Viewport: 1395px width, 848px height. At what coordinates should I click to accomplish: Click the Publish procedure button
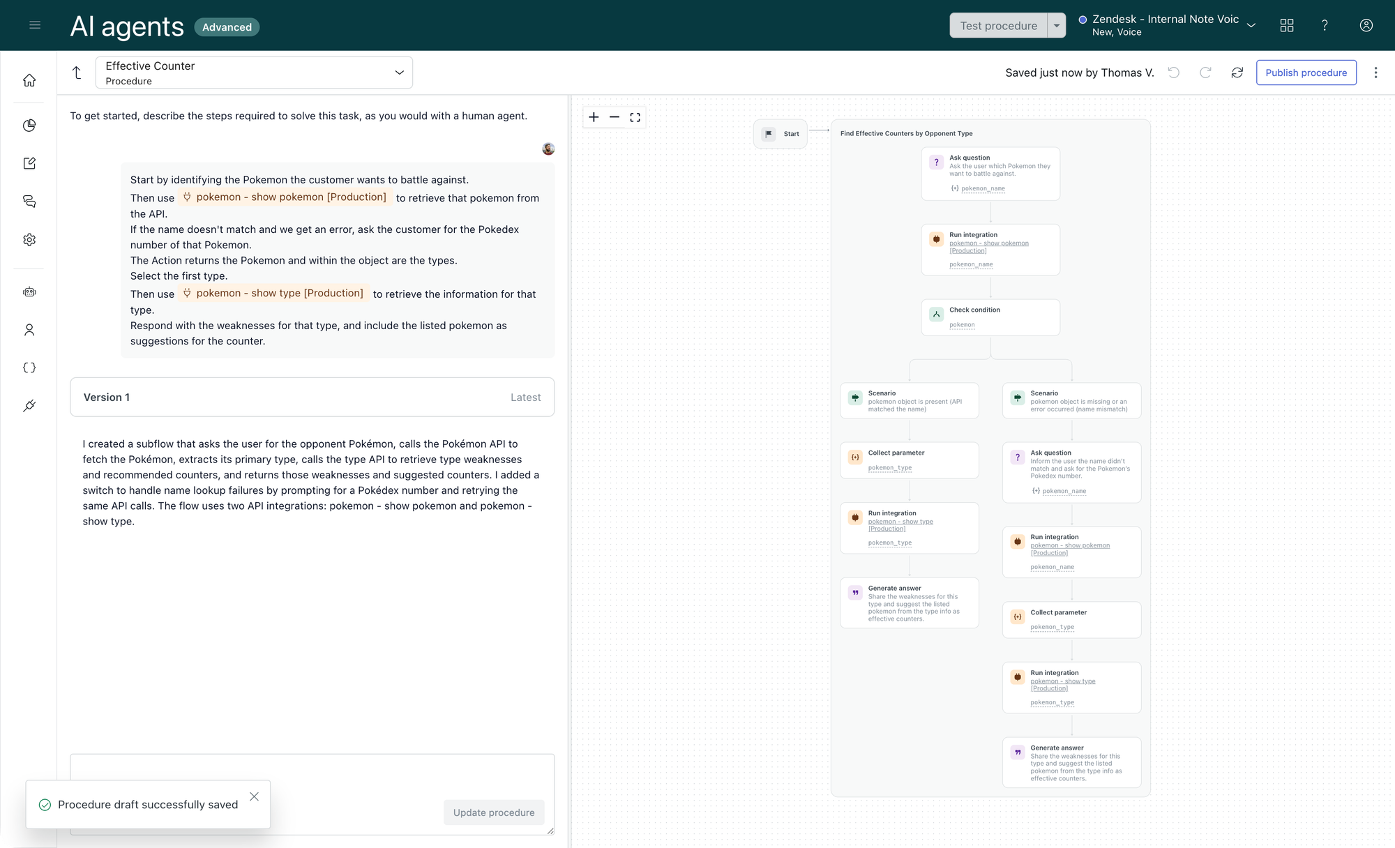(1306, 73)
